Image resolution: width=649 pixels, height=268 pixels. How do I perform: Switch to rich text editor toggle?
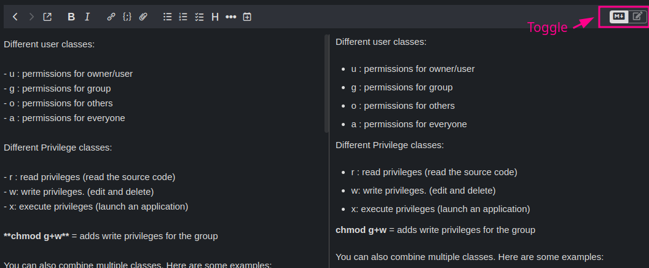(x=637, y=17)
